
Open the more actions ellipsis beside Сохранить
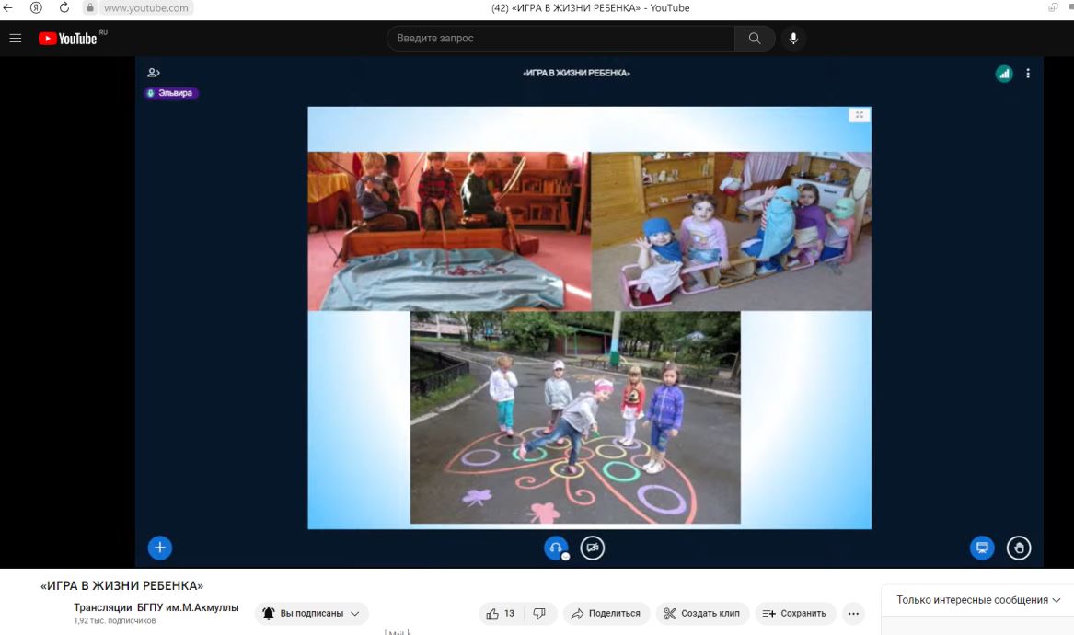[x=853, y=614]
